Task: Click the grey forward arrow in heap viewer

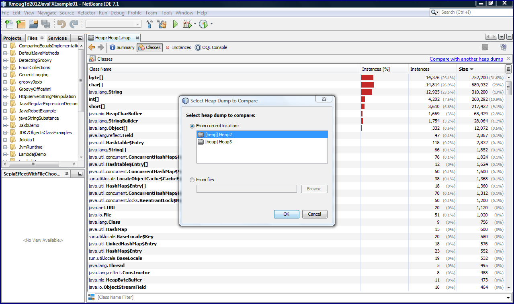Action: 101,47
